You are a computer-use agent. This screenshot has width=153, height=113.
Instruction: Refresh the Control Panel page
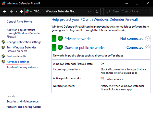click(x=97, y=11)
